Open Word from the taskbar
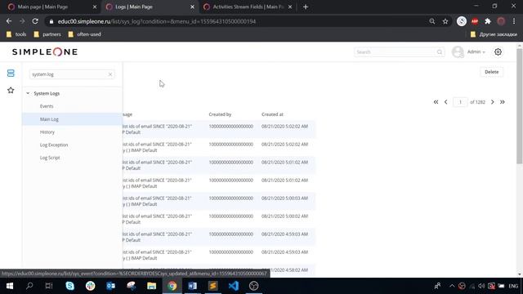 click(193, 286)
